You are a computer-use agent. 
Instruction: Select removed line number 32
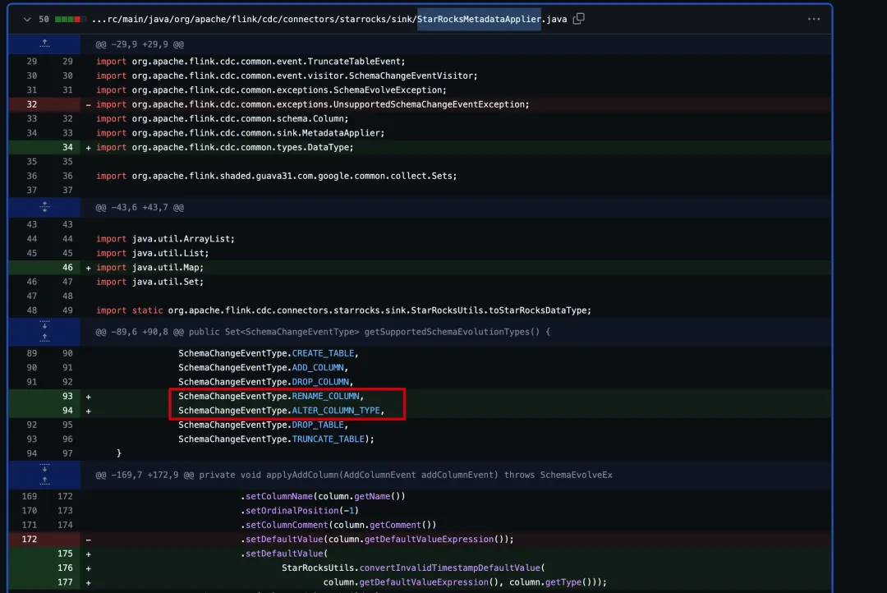point(32,104)
